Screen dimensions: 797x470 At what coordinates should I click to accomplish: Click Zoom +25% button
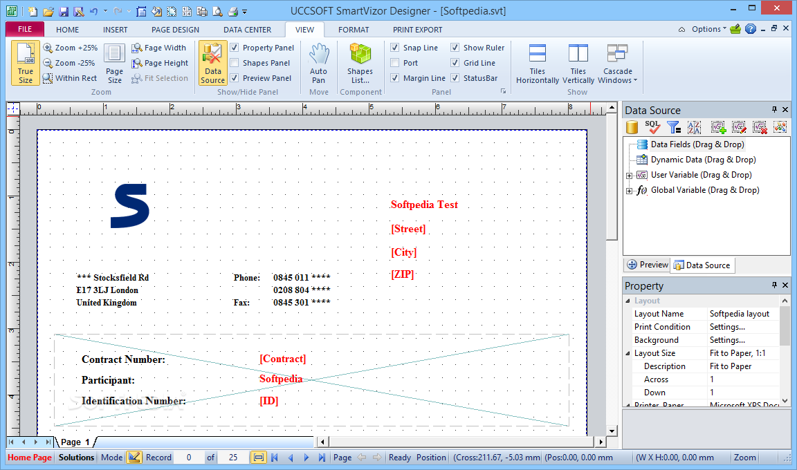tap(70, 48)
